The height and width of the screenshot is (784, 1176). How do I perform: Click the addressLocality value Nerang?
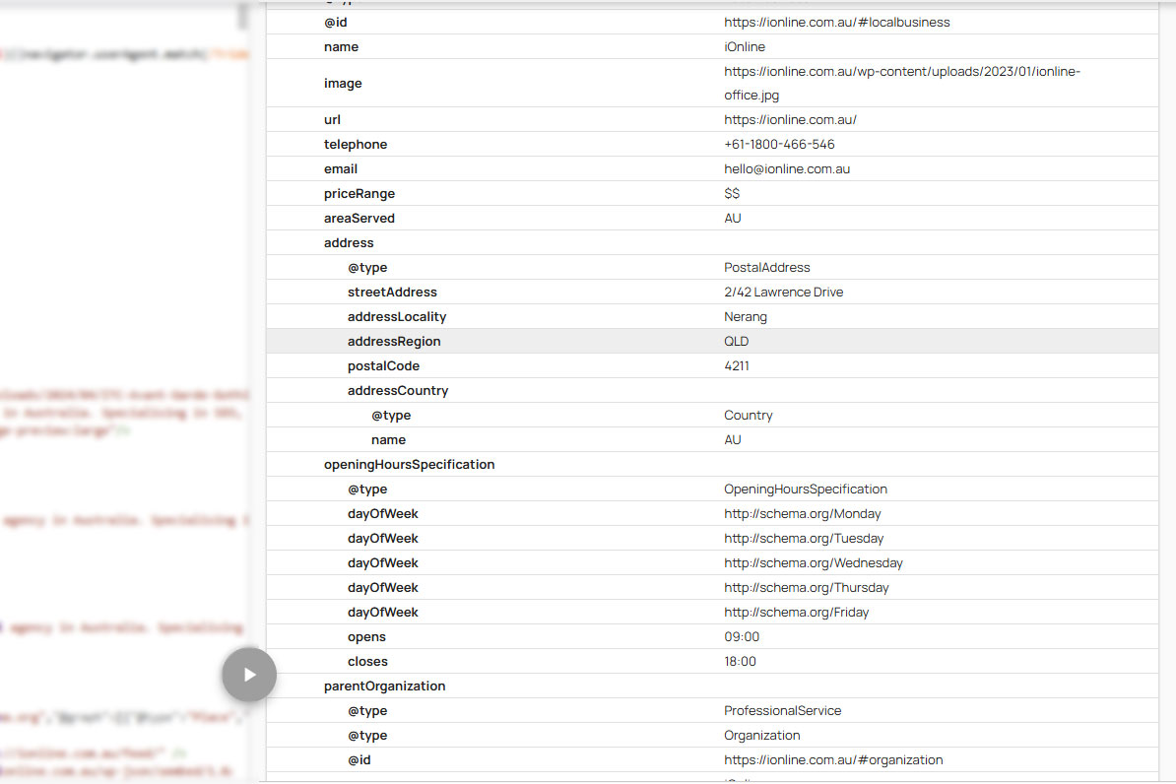[746, 316]
